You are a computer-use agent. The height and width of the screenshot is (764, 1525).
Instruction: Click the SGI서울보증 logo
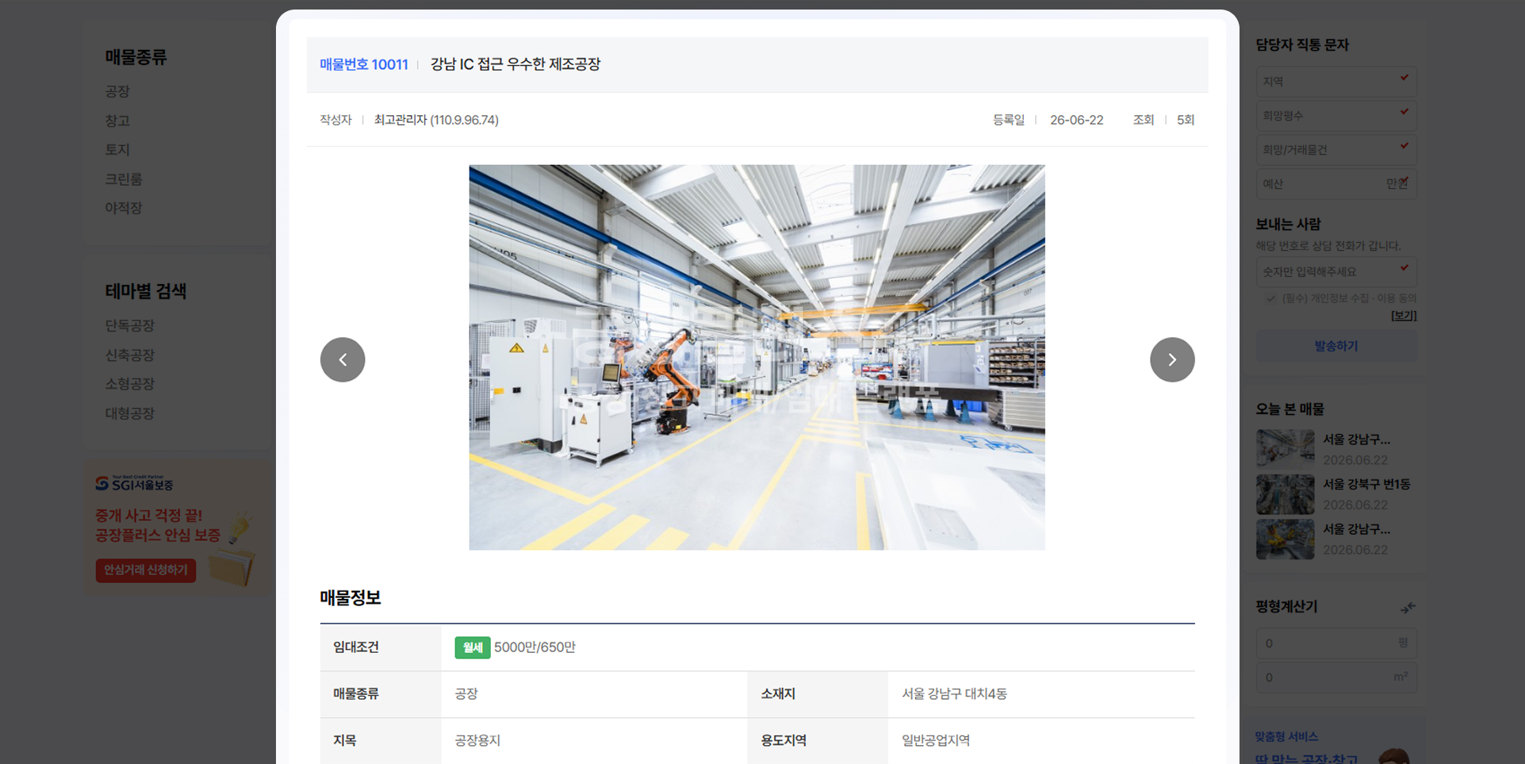click(134, 483)
